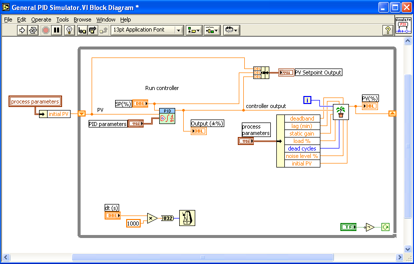Screen dimensions: 414x264
Task: Select process parameters cluster terminal inside loop
Action: [x=246, y=141]
